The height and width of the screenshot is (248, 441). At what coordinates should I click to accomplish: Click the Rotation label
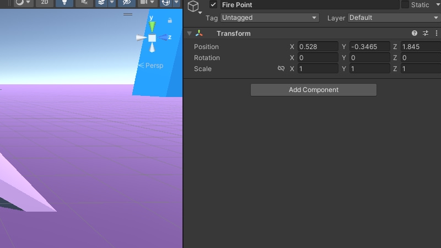[x=207, y=58]
